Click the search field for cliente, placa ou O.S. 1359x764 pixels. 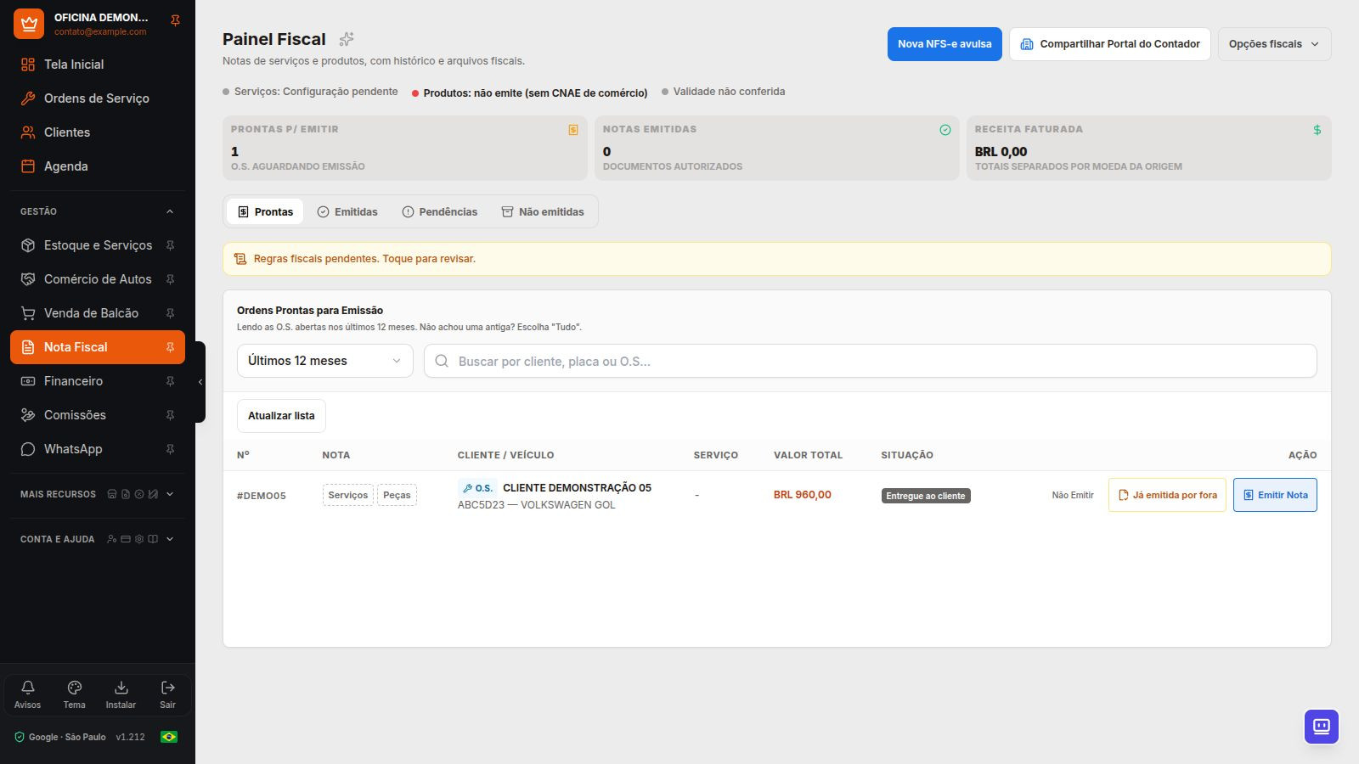click(870, 361)
